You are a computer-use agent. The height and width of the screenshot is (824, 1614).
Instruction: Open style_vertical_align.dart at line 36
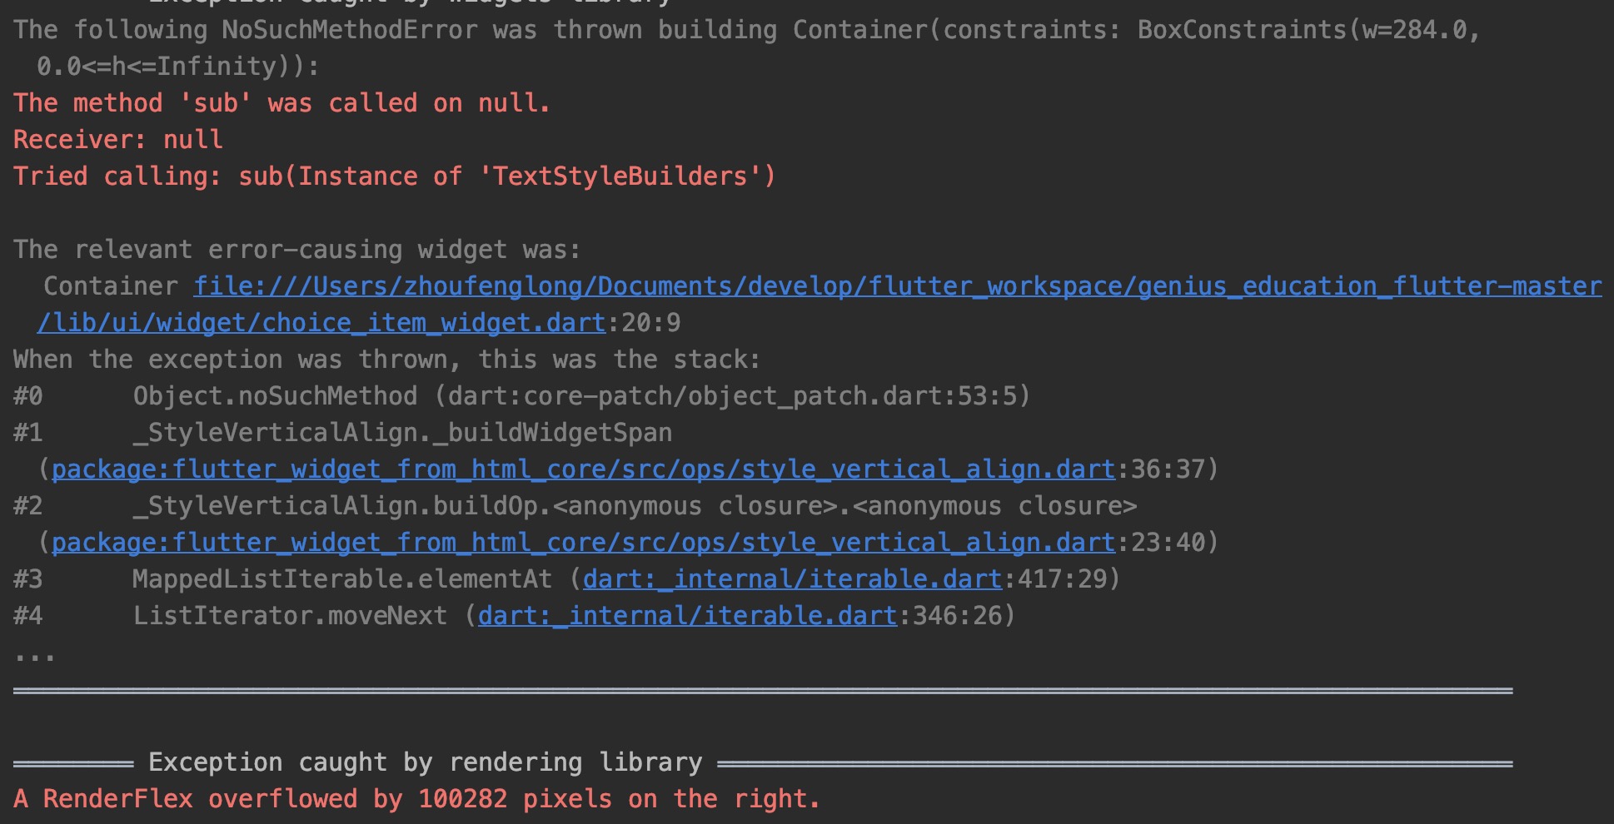point(583,469)
